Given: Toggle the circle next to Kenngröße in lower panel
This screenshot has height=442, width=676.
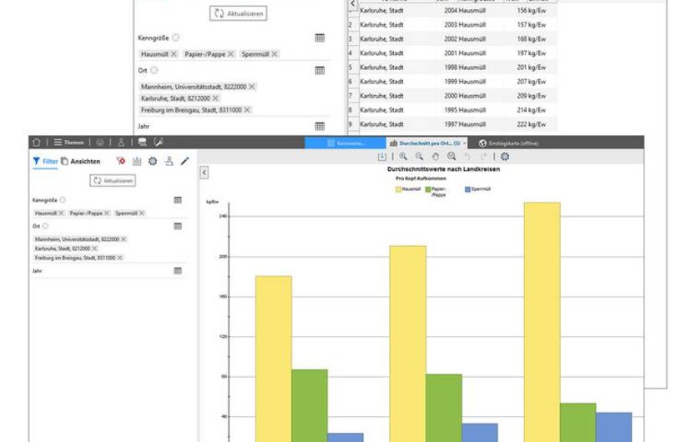Looking at the screenshot, I should pos(63,200).
